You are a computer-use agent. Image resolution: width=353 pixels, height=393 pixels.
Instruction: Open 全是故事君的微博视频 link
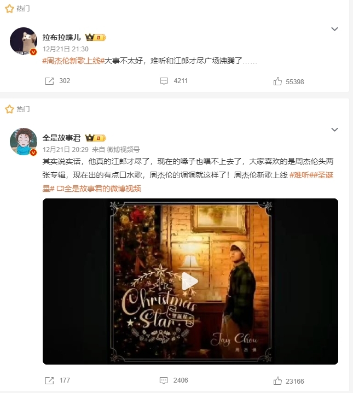pyautogui.click(x=99, y=189)
